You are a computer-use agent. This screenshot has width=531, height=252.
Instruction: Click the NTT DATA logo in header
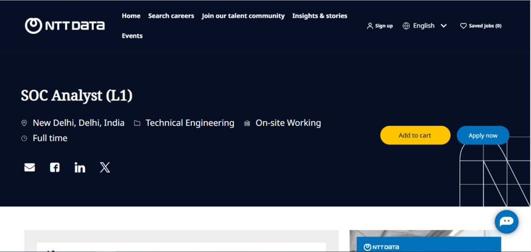tap(65, 26)
